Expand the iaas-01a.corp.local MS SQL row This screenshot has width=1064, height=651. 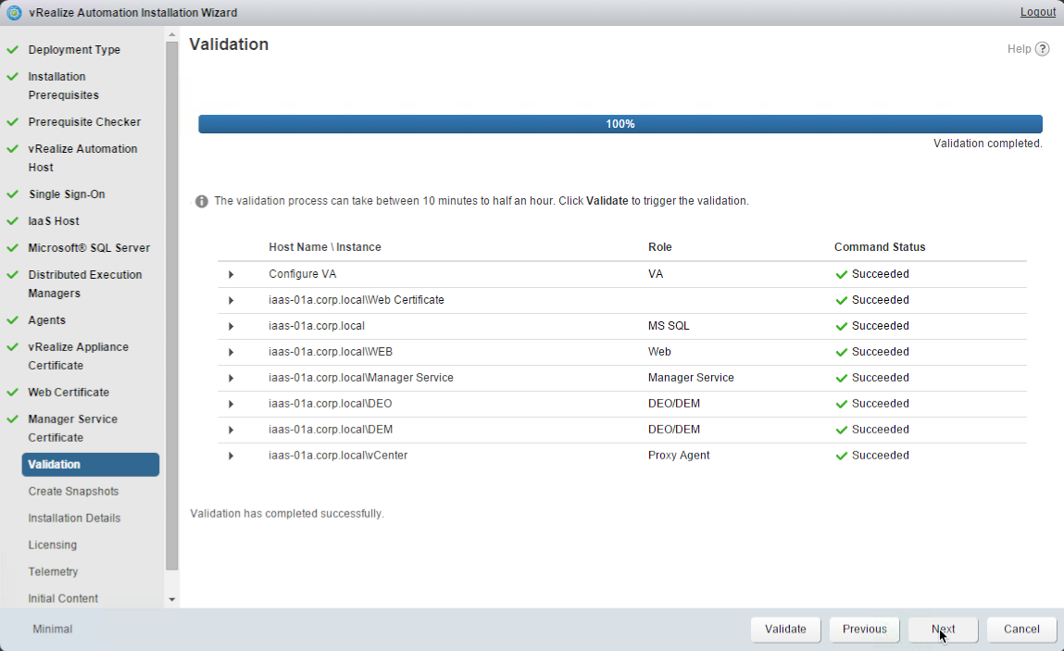click(x=231, y=326)
